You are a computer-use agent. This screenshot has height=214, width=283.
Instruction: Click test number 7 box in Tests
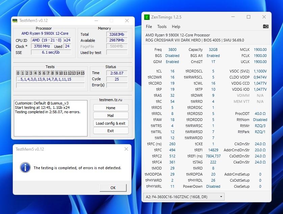click(48, 73)
